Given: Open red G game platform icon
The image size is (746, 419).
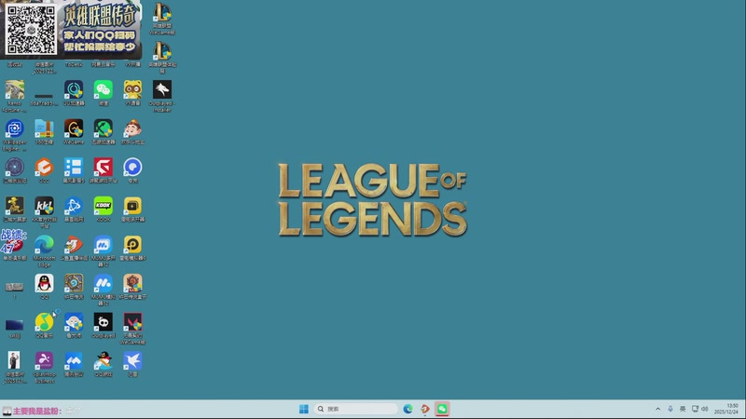Looking at the screenshot, I should tap(104, 168).
